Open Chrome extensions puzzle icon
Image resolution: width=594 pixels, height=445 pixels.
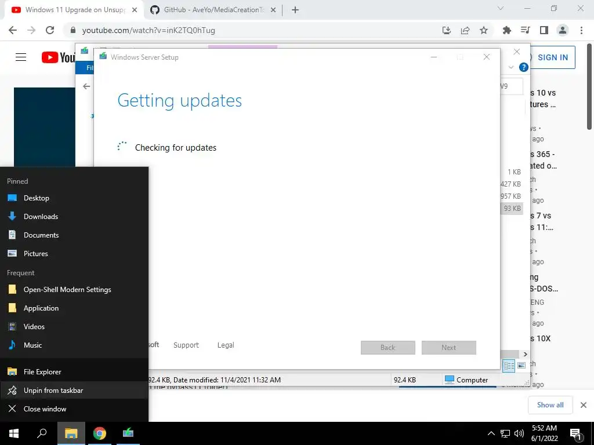(x=506, y=30)
